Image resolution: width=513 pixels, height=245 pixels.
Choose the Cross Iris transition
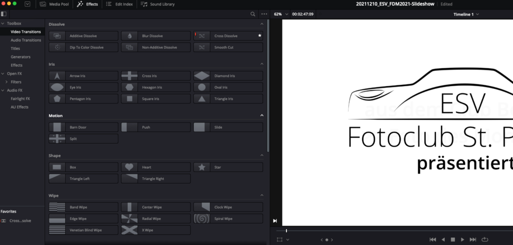[156, 76]
